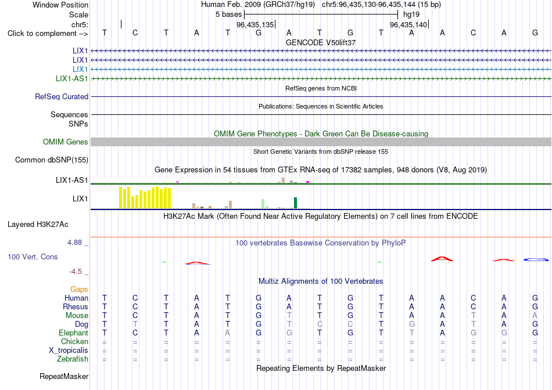The image size is (552, 390).
Task: Click 'RefSeq genes from NCBI' track title
Action: (321, 88)
